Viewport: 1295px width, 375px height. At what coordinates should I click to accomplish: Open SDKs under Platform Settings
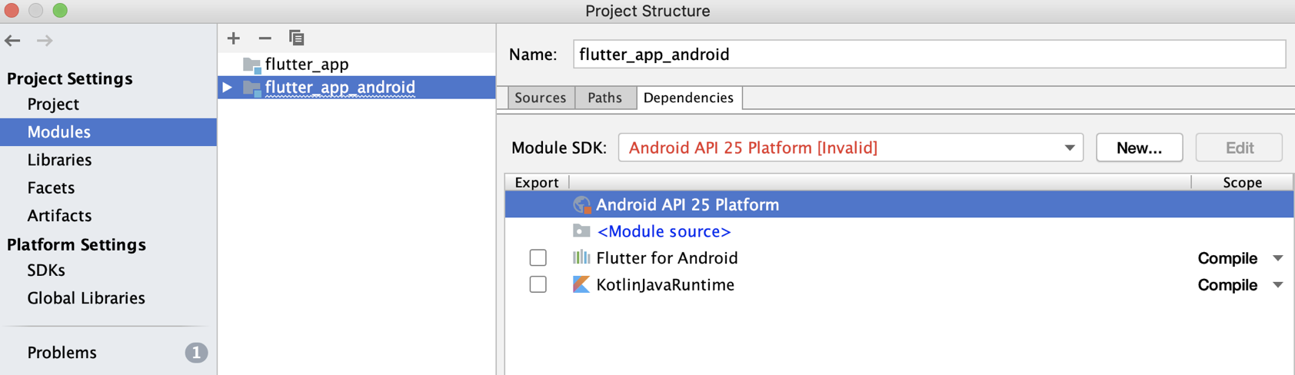pyautogui.click(x=46, y=270)
